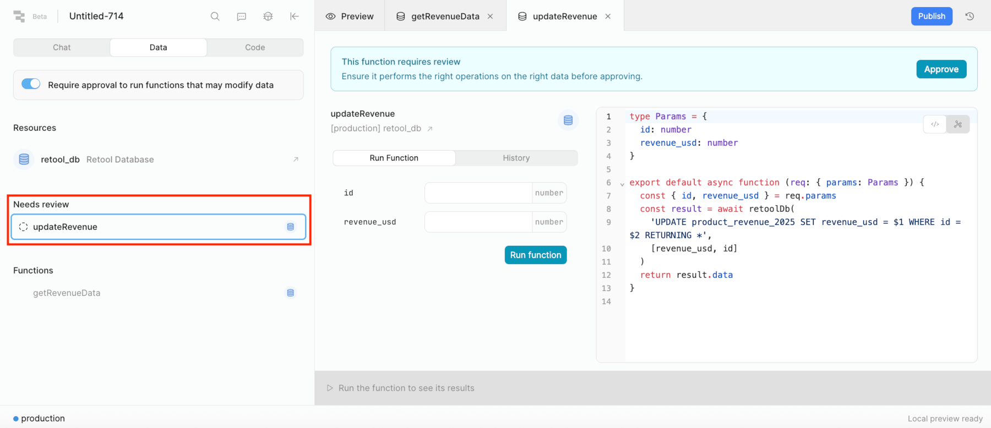The height and width of the screenshot is (428, 991).
Task: Open the History tab
Action: click(516, 158)
